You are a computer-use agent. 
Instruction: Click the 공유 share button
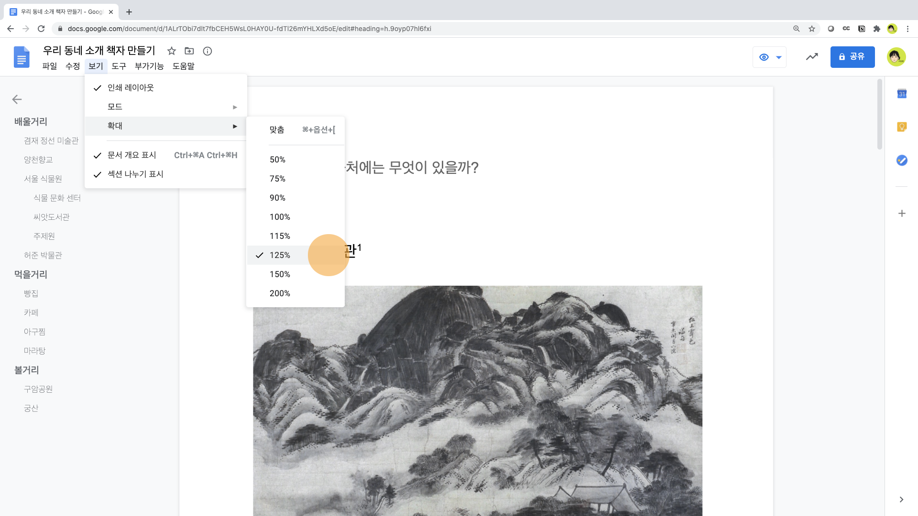(x=852, y=57)
